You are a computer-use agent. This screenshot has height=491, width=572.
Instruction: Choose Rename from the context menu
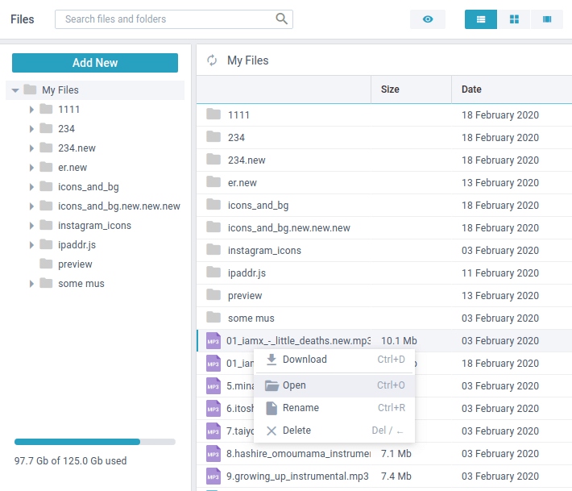pyautogui.click(x=334, y=408)
